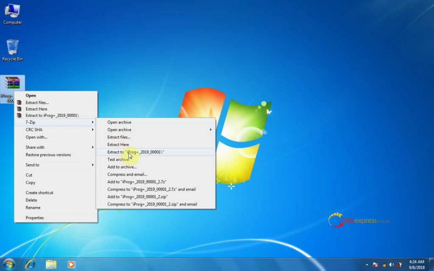This screenshot has height=271, width=434.
Task: Select Add to "iProg+_2019_00001_2.zip"
Action: click(156, 197)
